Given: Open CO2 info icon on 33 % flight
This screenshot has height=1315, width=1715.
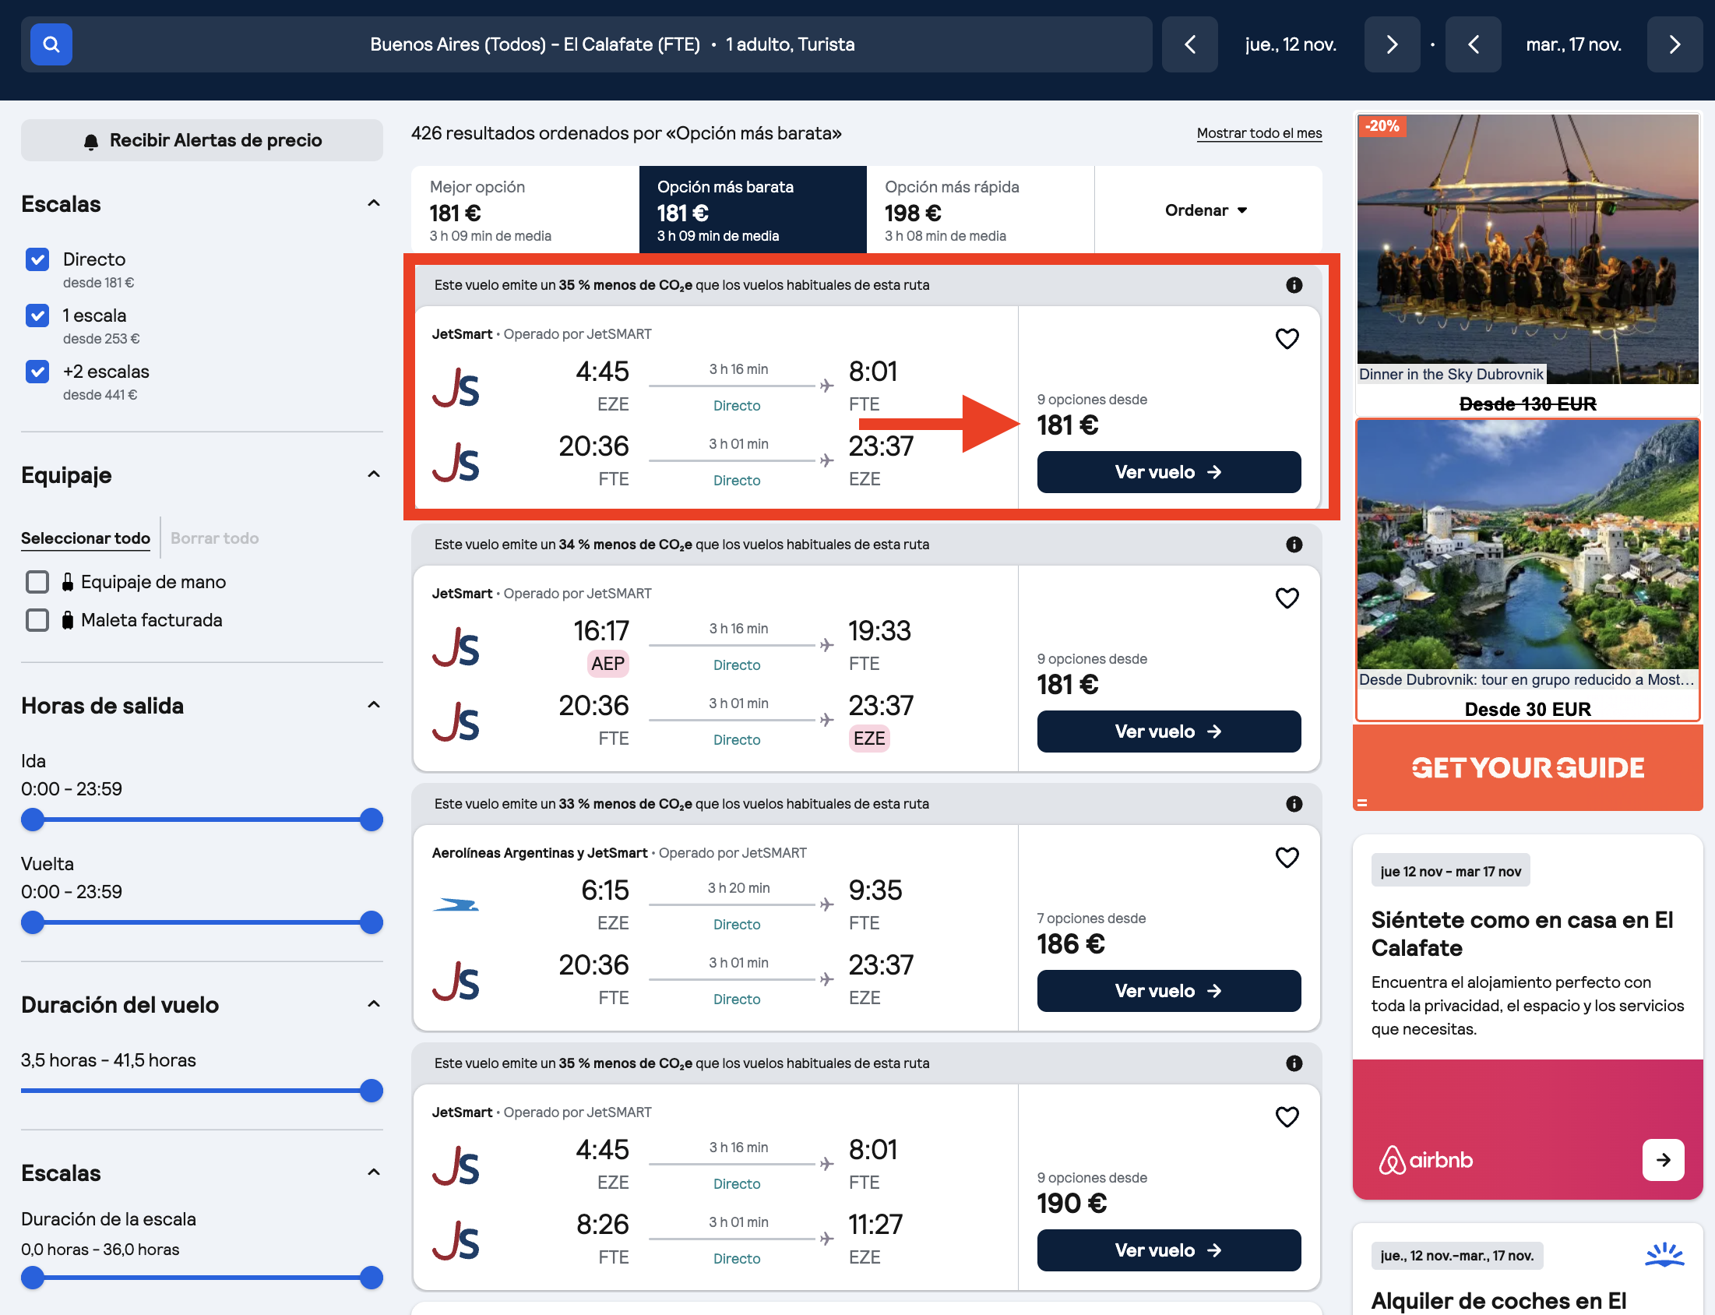Looking at the screenshot, I should tap(1294, 804).
